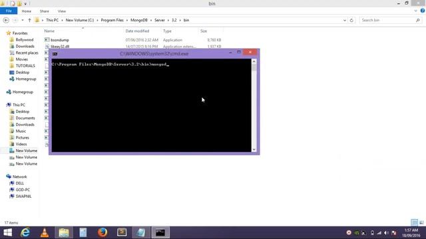Click cmd scrollbar up arrow
The image size is (426, 239).
(254, 62)
